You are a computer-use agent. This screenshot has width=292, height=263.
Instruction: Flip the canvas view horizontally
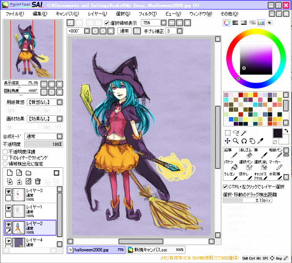137,31
